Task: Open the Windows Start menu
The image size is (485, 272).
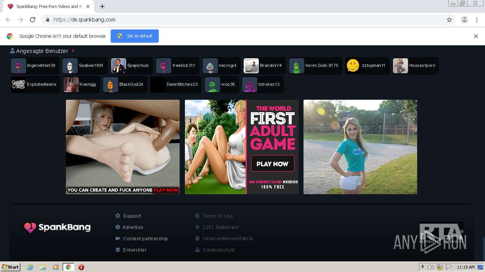Action: [x=10, y=267]
